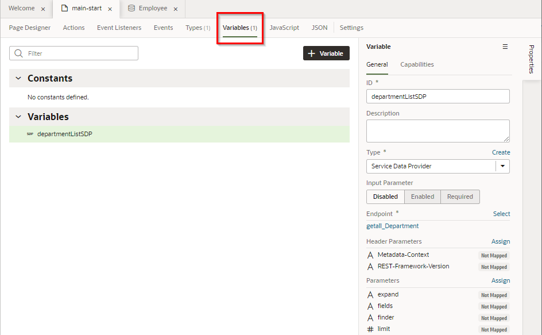542x335 pixels.
Task: Click the Description text area
Action: (438, 130)
